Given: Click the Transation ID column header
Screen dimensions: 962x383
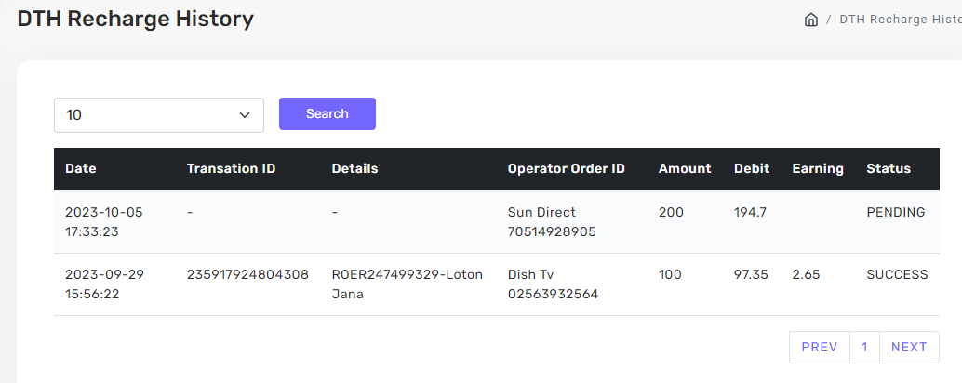Looking at the screenshot, I should [x=231, y=169].
